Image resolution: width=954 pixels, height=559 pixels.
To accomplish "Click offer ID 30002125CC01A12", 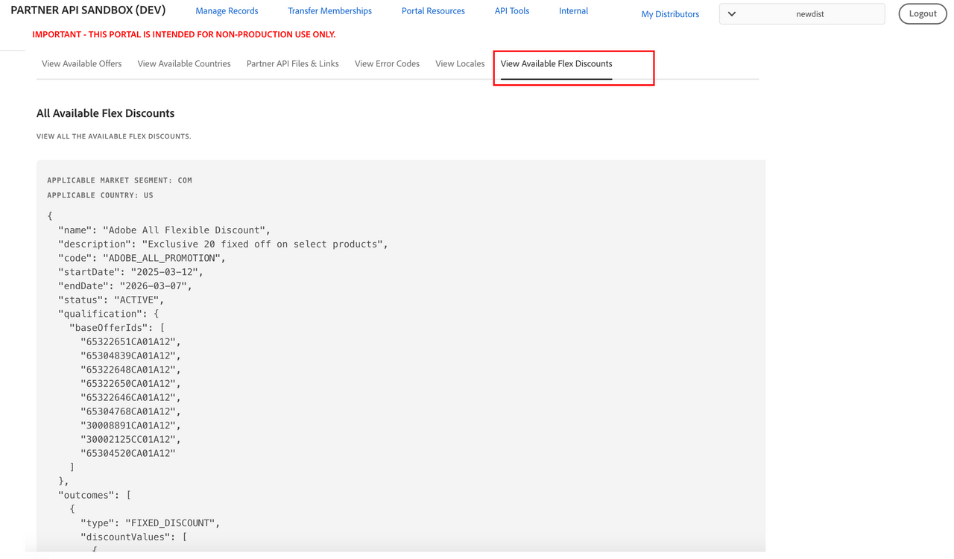I will [130, 439].
